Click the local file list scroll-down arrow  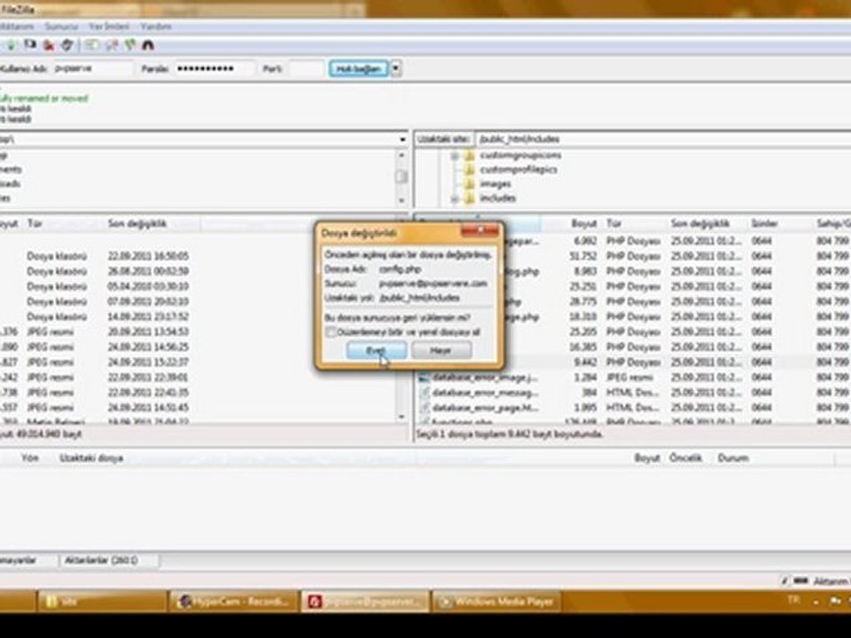point(402,416)
